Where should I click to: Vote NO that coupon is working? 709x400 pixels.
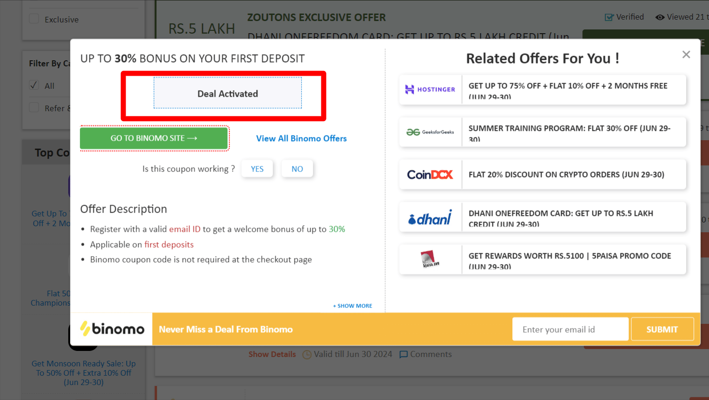click(x=297, y=169)
